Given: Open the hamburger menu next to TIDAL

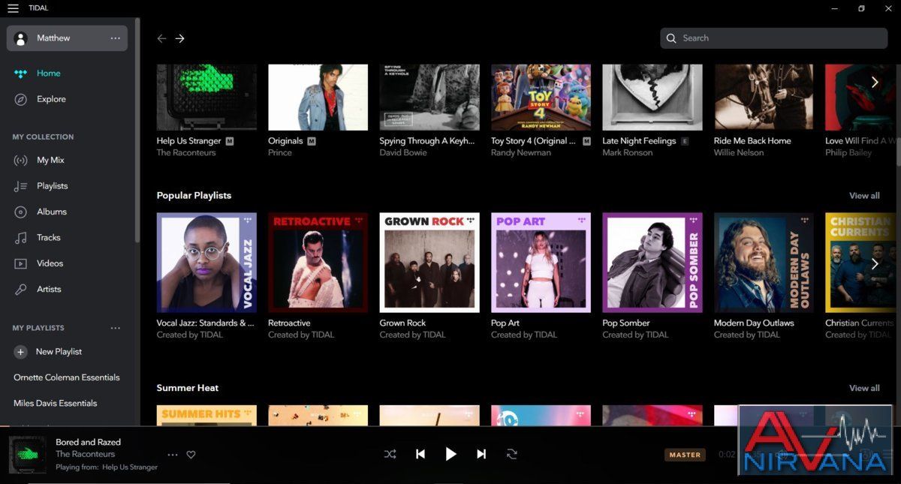Looking at the screenshot, I should [13, 8].
